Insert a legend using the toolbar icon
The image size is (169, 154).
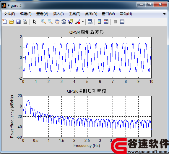(x=106, y=22)
